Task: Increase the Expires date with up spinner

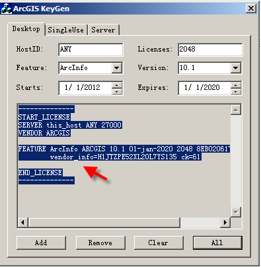Action: click(x=236, y=85)
